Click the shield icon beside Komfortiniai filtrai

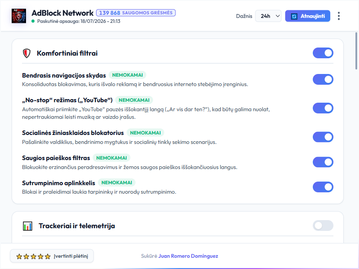pyautogui.click(x=27, y=53)
